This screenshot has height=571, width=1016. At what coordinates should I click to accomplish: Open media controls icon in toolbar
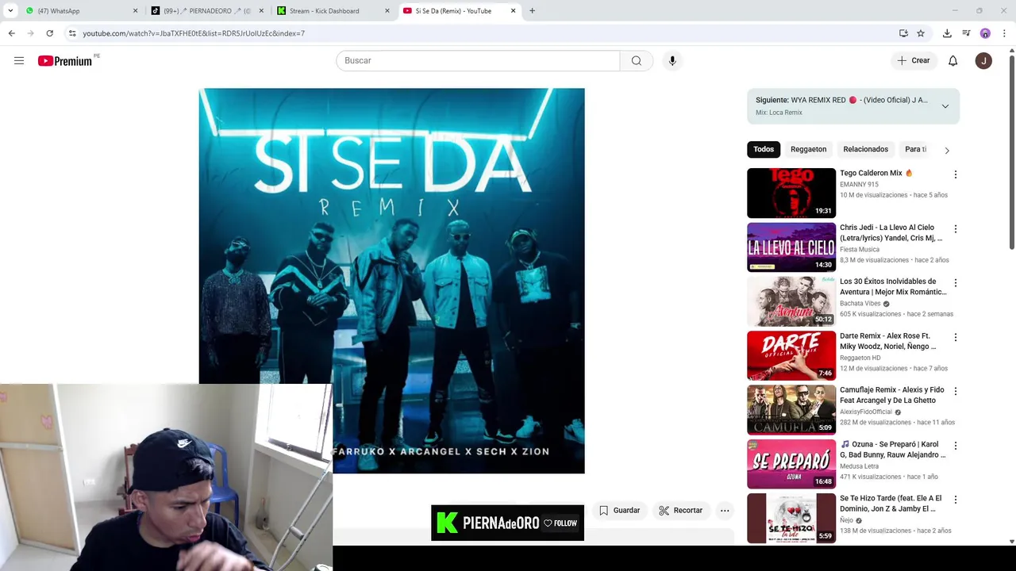pos(966,33)
